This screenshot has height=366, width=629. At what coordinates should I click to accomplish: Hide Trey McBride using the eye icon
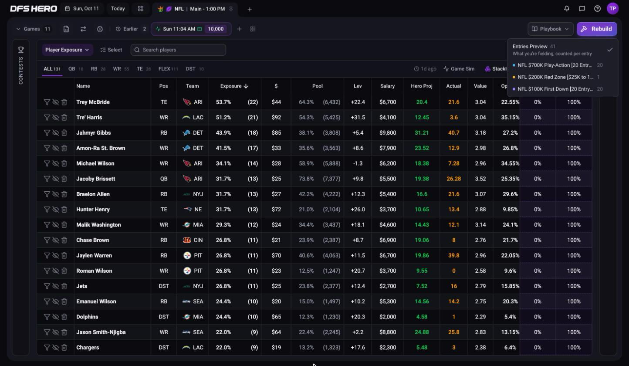[x=55, y=102]
